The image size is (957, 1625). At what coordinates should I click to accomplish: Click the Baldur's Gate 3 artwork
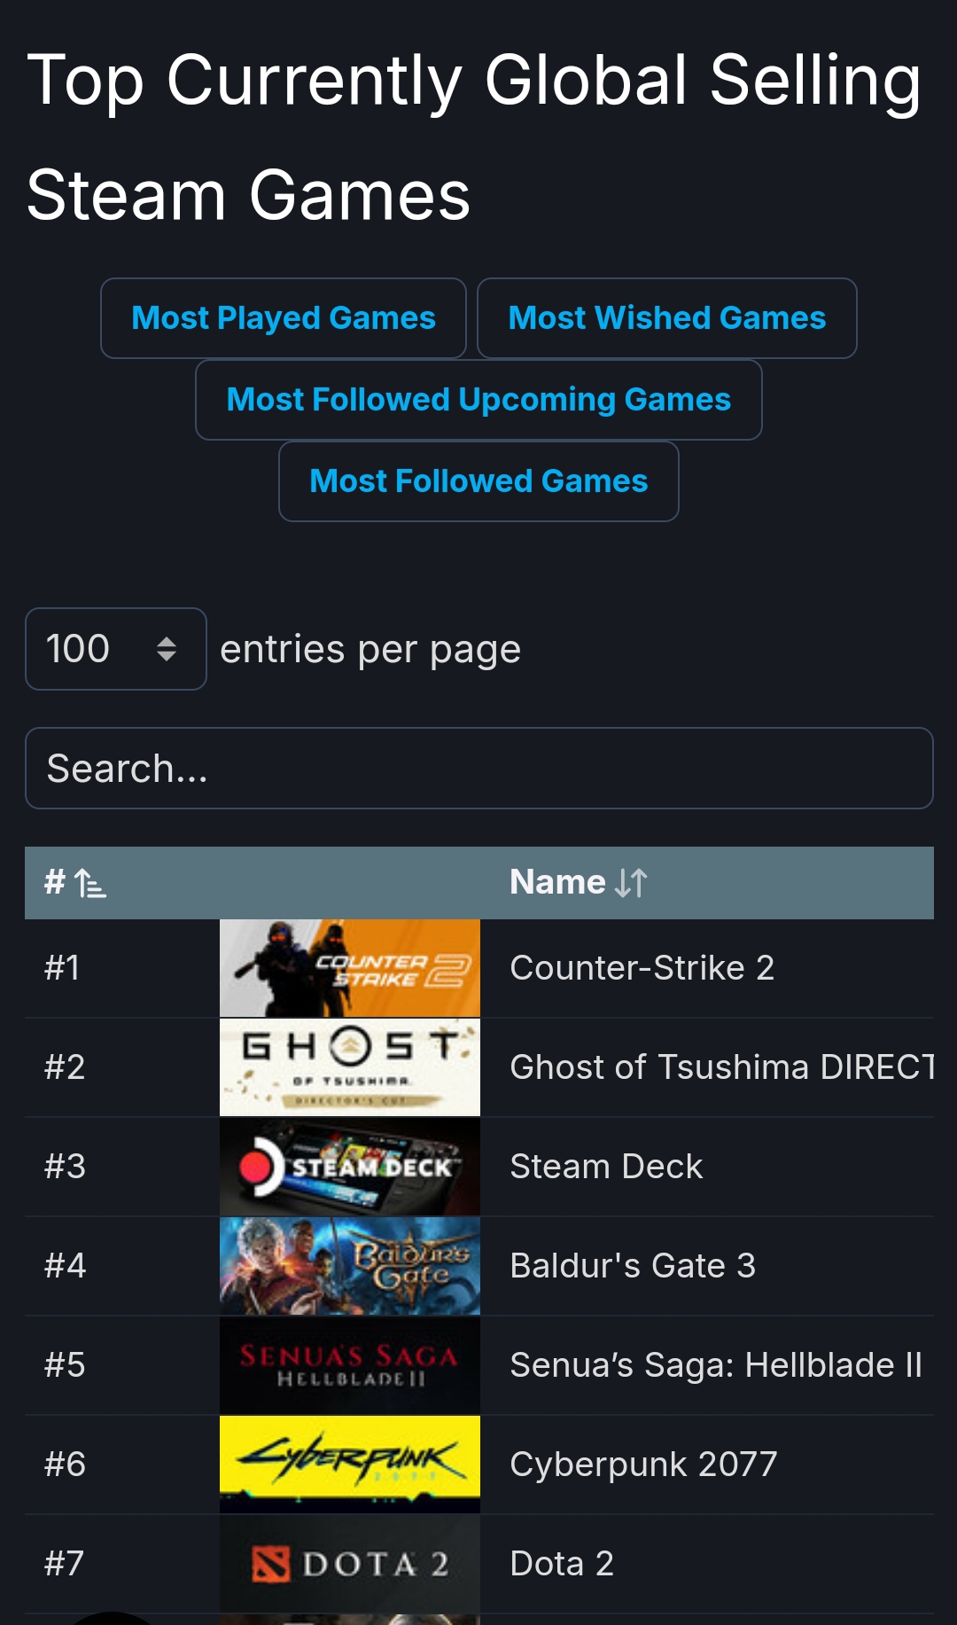350,1266
